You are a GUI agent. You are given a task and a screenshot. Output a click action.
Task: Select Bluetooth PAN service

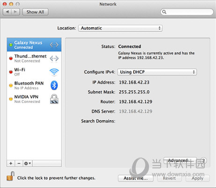(x=34, y=86)
